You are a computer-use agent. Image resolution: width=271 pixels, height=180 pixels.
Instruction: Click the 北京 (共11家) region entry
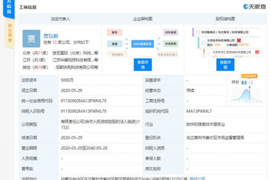[x=35, y=53]
